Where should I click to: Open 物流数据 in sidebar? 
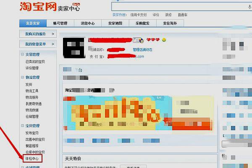pos(32,110)
